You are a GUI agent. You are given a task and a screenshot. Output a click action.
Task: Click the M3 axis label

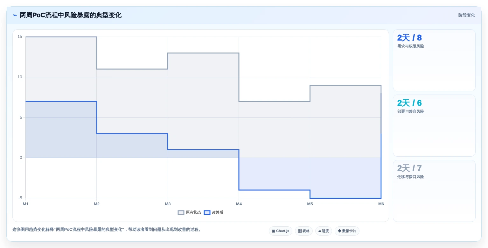click(x=168, y=204)
